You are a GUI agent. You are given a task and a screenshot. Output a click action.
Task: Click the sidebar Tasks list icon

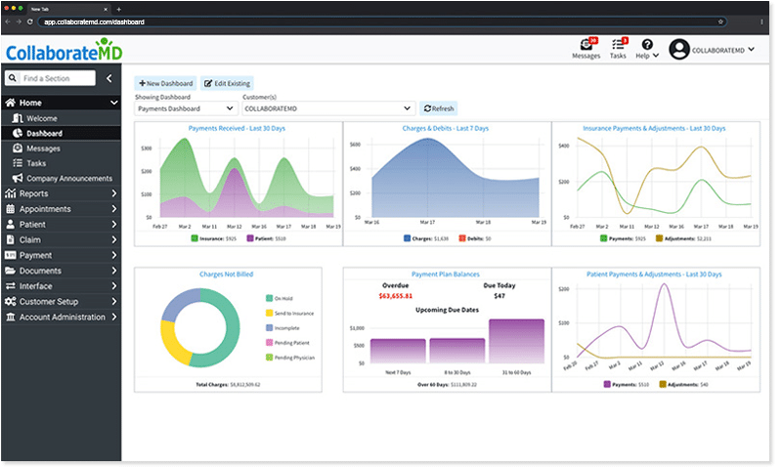click(x=18, y=164)
